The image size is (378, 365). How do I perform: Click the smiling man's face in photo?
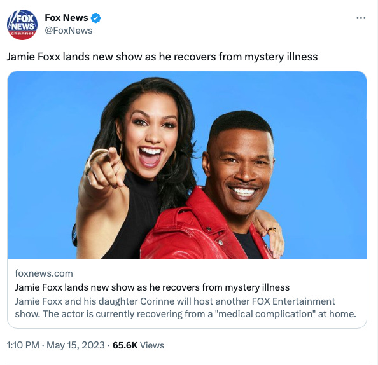tap(241, 170)
